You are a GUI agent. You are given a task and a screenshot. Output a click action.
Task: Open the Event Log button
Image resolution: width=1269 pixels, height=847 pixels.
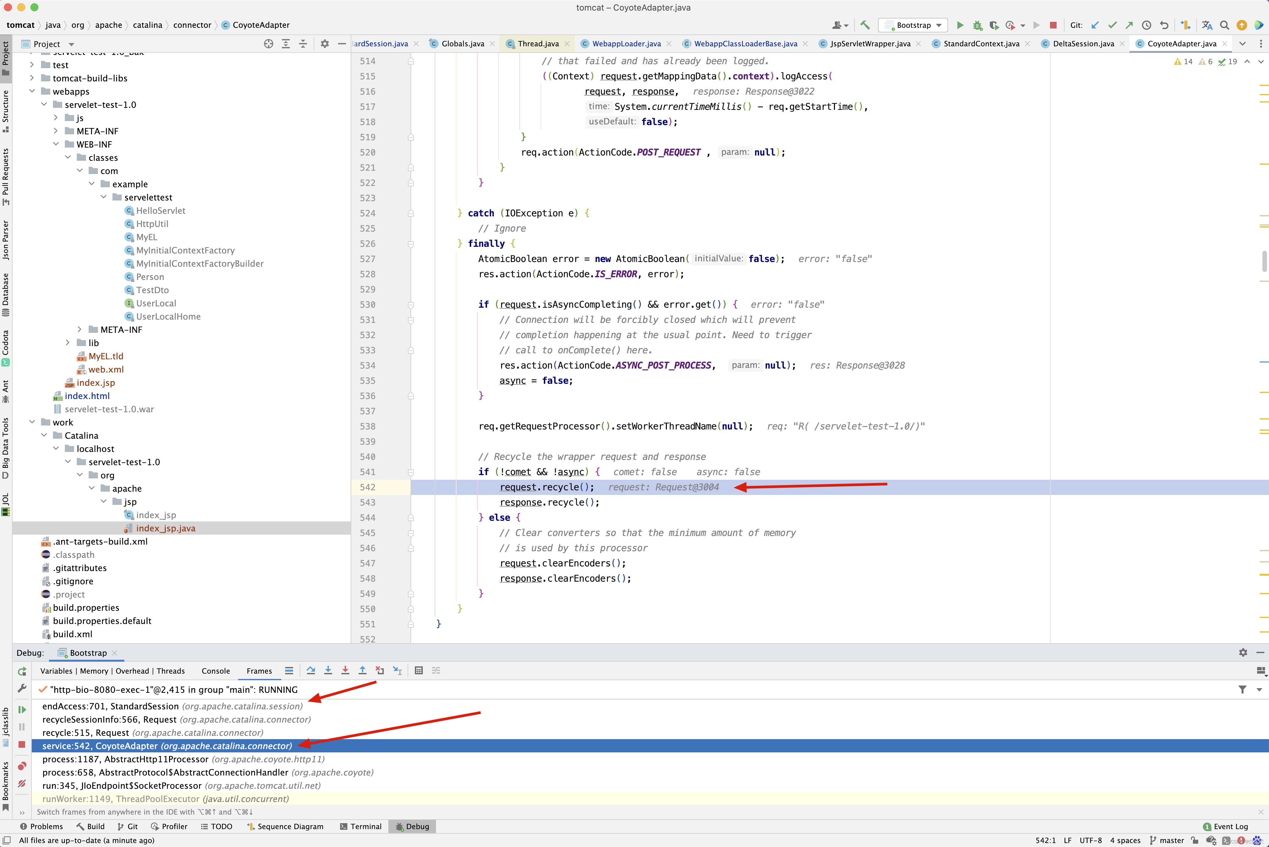(x=1225, y=826)
